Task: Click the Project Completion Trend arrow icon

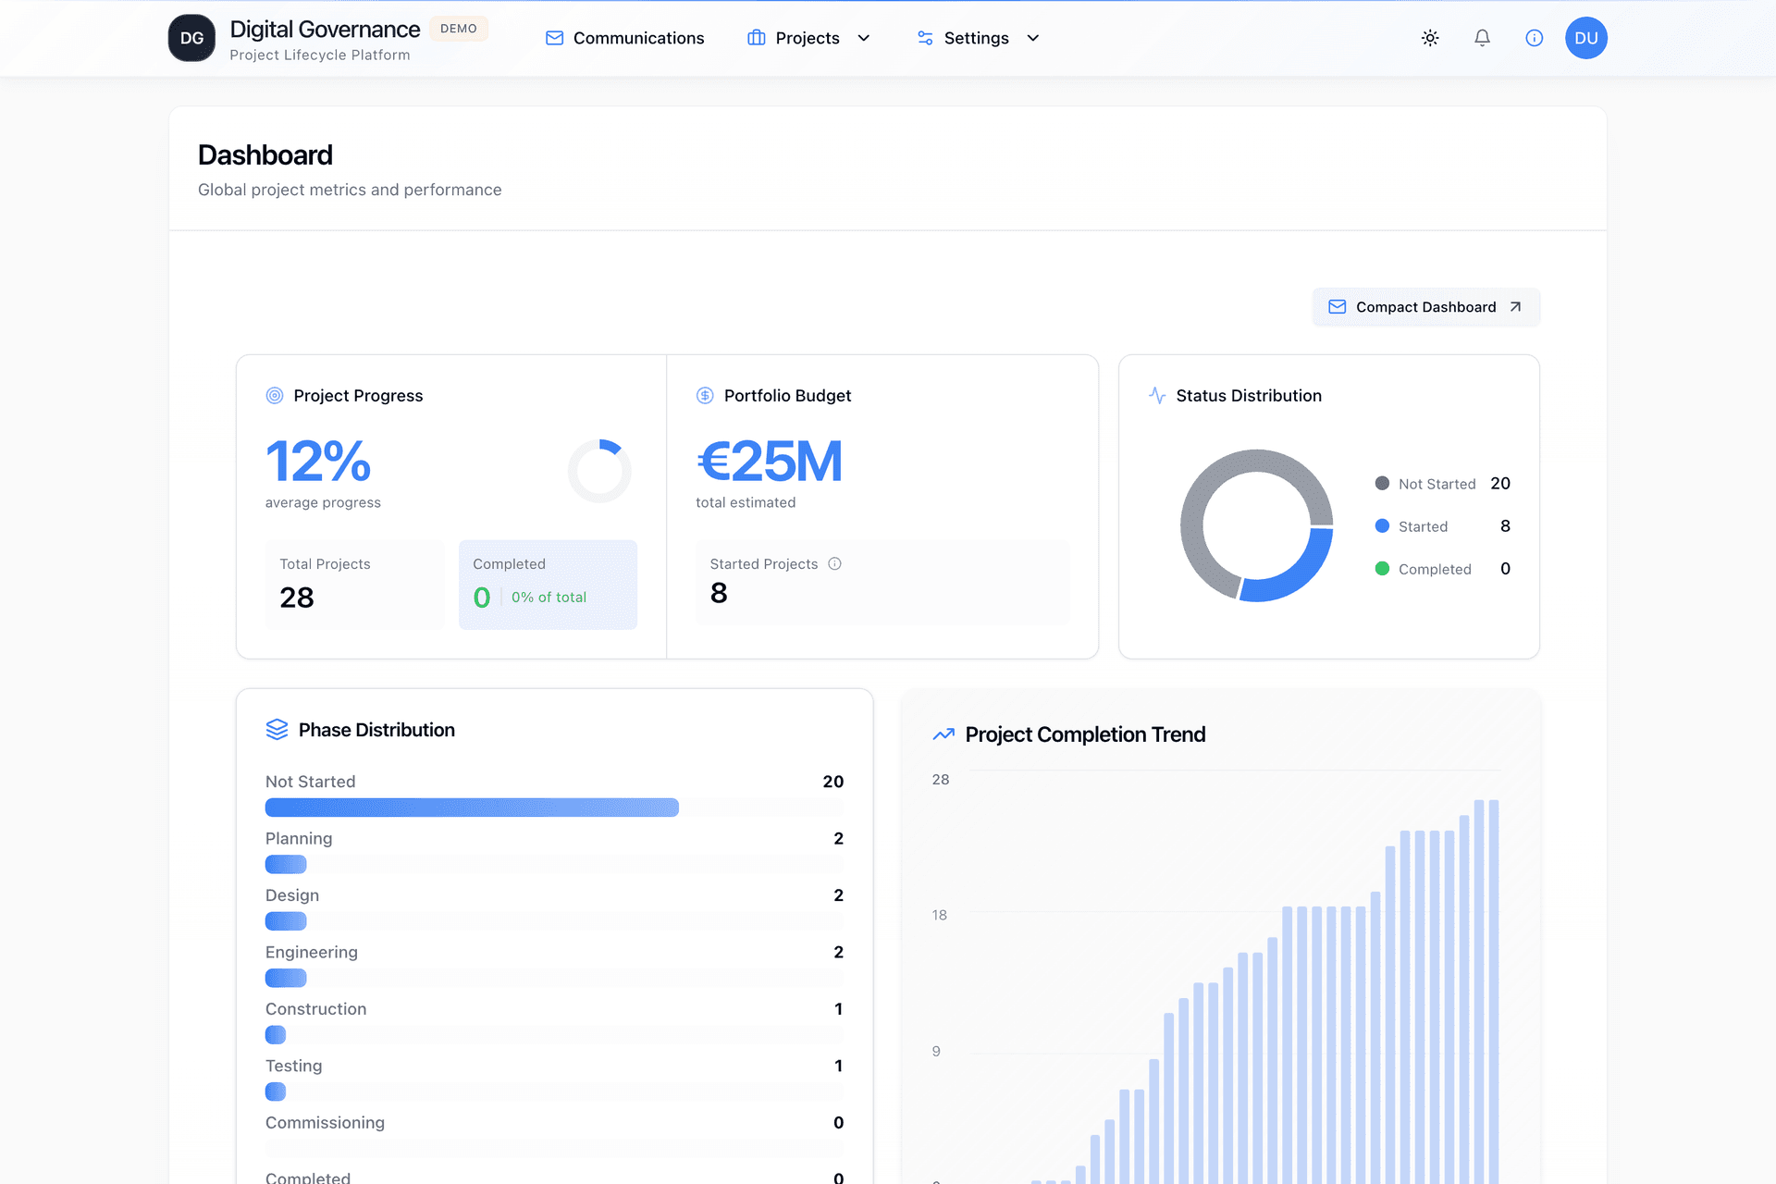Action: coord(943,734)
